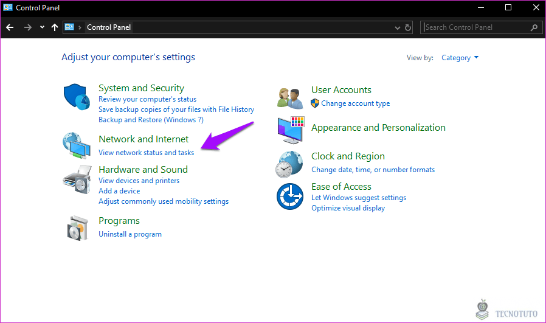Click Control Panel breadcrumb in address bar
The image size is (546, 323).
click(109, 27)
